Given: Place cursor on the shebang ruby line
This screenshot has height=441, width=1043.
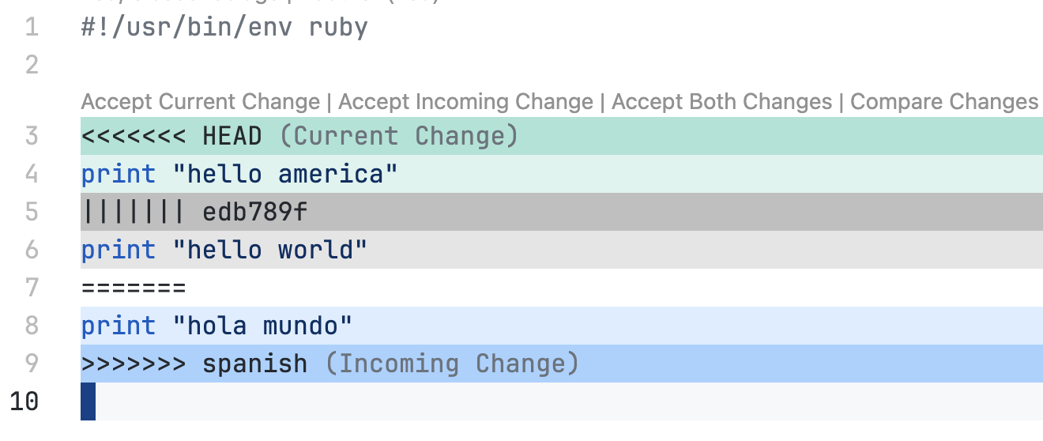Looking at the screenshot, I should pos(224,28).
